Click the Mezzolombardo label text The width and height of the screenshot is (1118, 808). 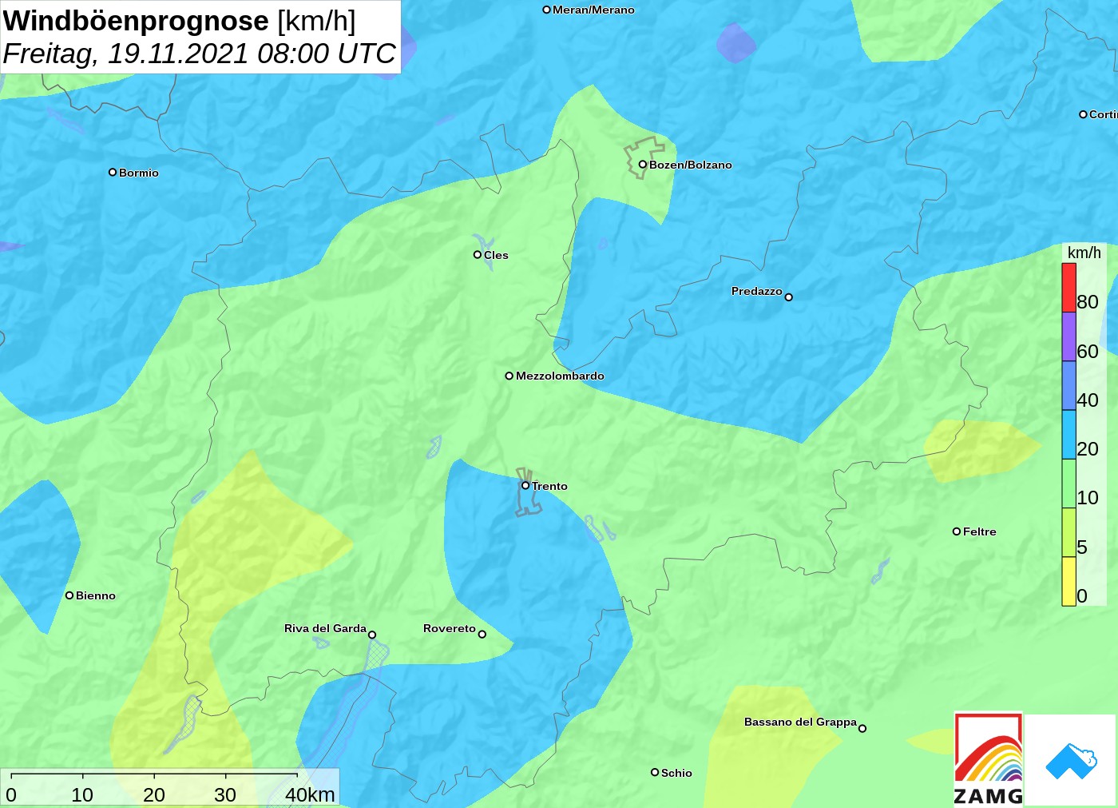[561, 376]
